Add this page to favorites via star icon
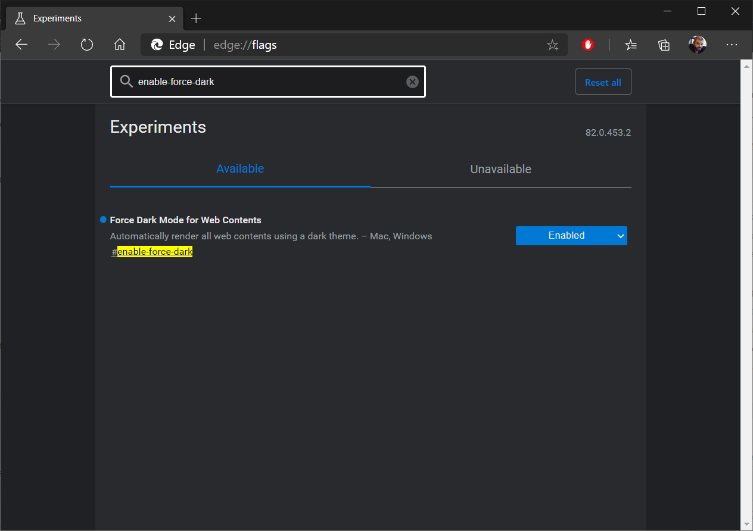 (x=552, y=45)
